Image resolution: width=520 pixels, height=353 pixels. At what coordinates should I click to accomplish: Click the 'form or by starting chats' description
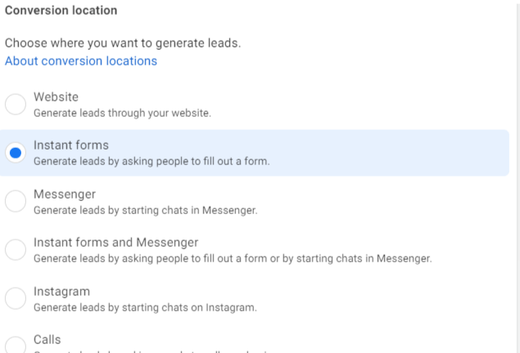233,258
